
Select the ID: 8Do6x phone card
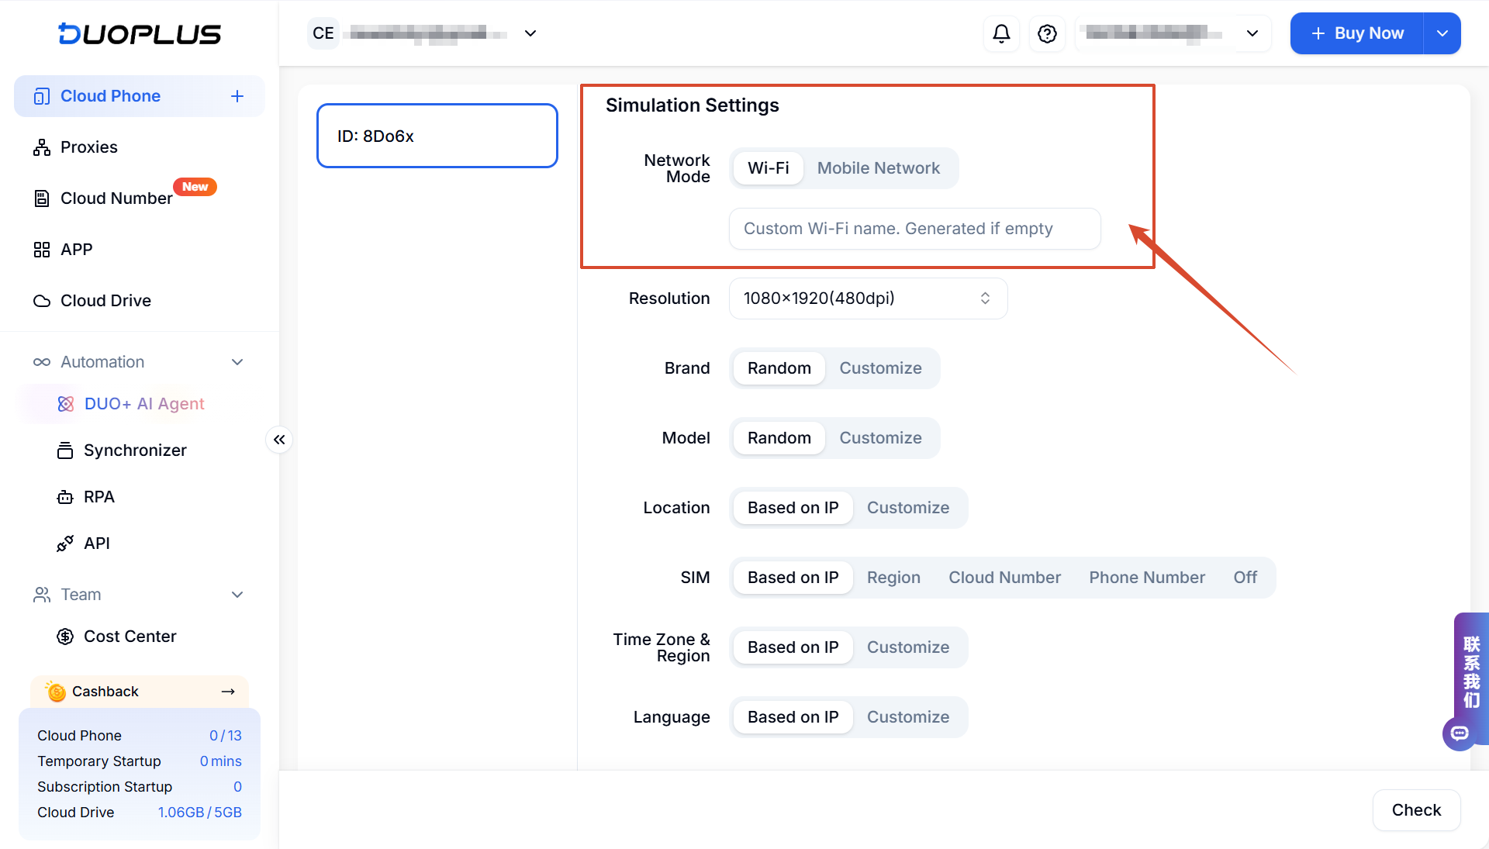click(437, 136)
